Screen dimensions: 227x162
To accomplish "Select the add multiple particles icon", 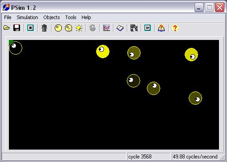I will [x=69, y=28].
